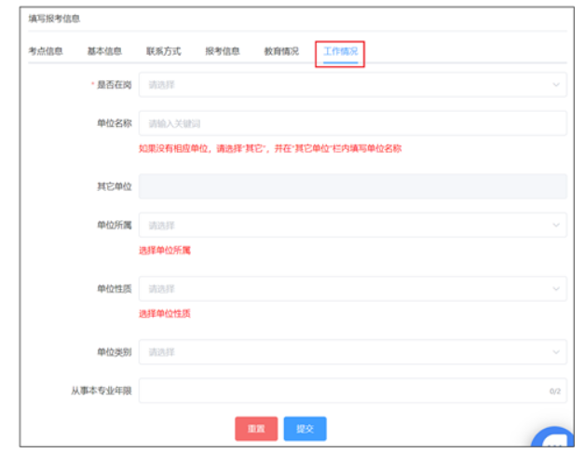This screenshot has height=453, width=585.
Task: Select the 报考信息 tab
Action: (223, 51)
